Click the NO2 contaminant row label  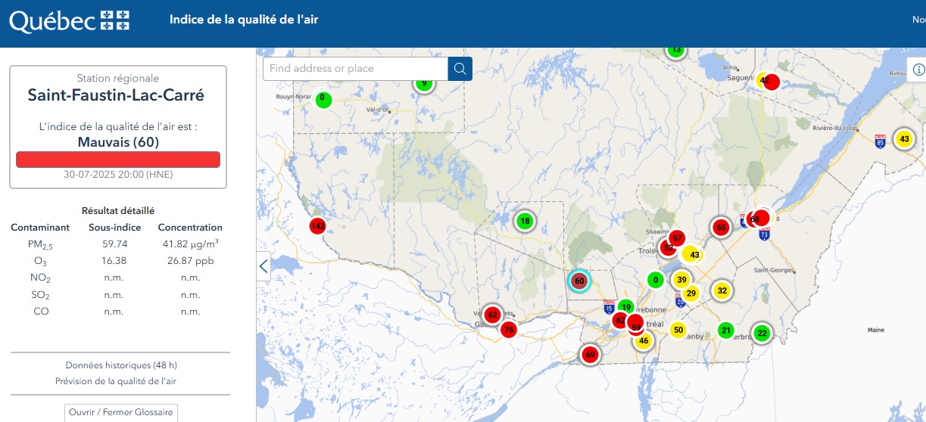40,278
